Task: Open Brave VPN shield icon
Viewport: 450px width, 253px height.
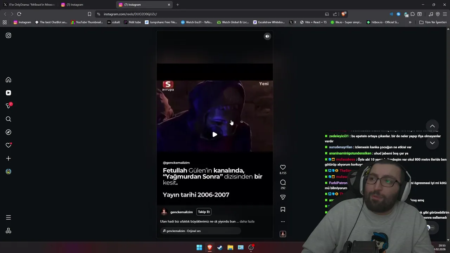Action: click(438, 14)
